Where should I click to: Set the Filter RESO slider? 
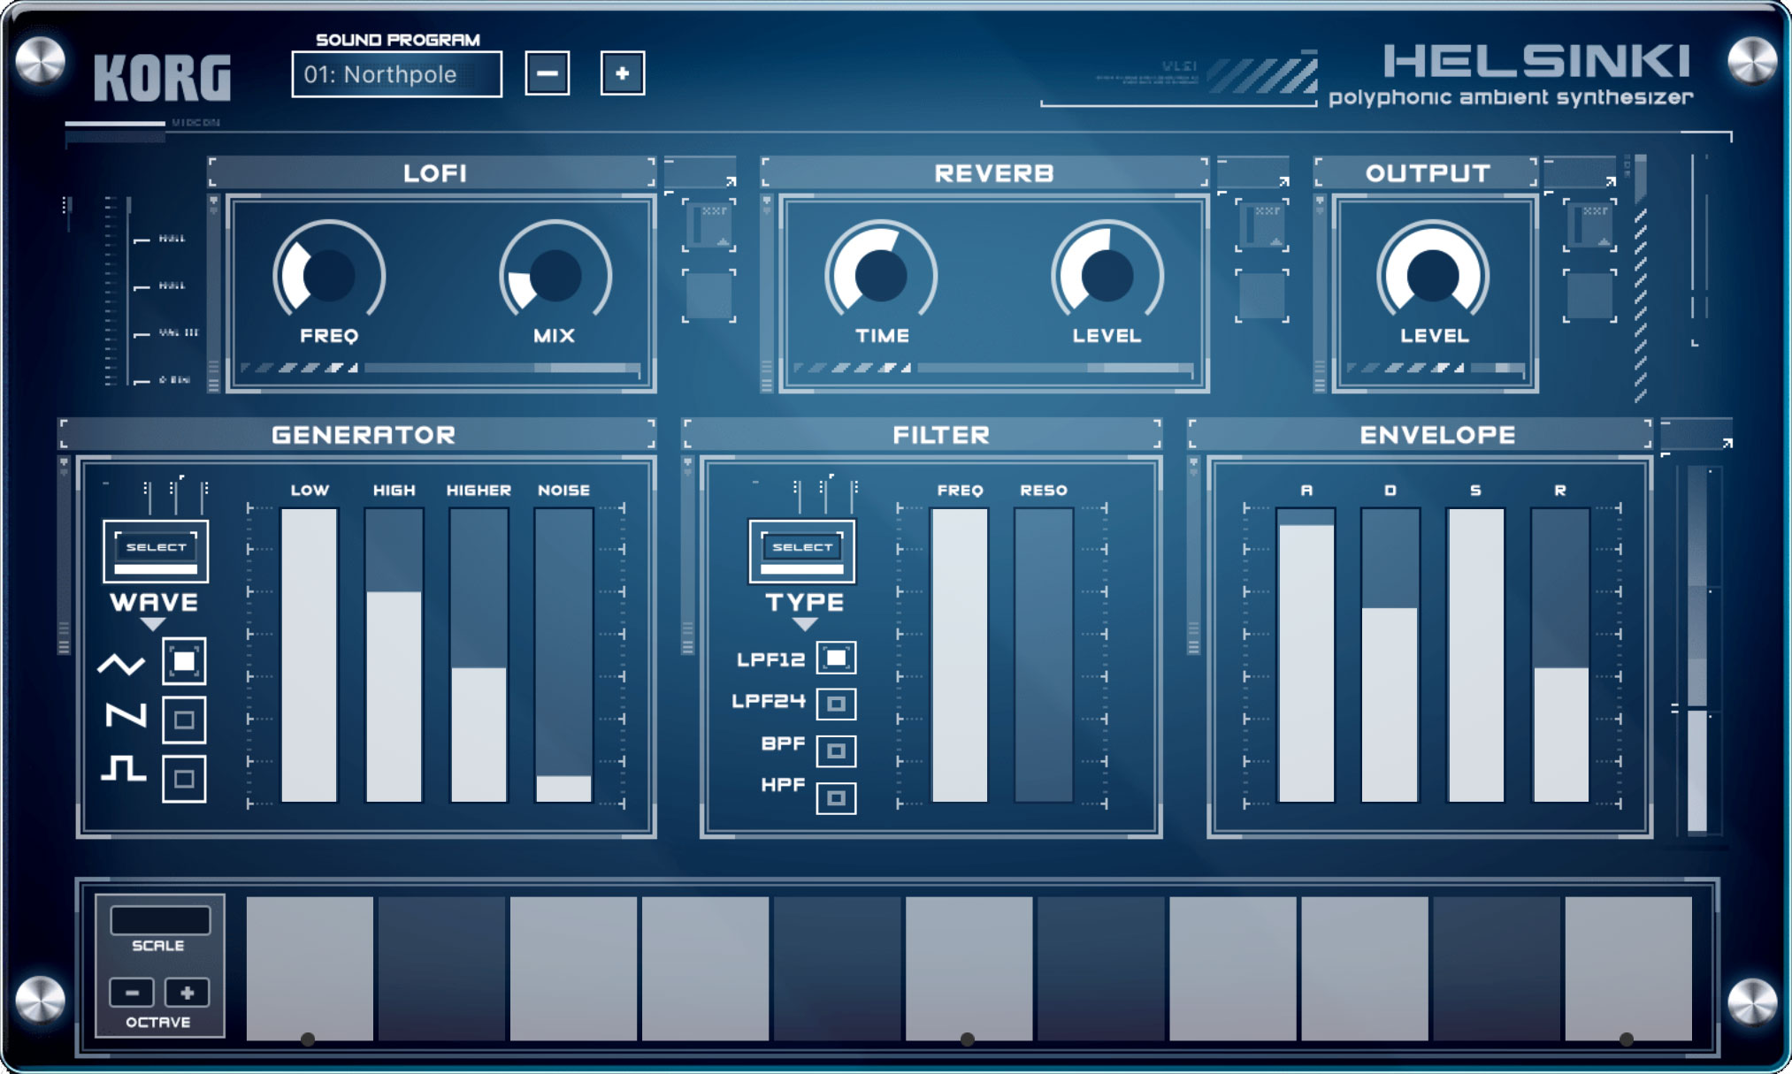(x=1044, y=655)
